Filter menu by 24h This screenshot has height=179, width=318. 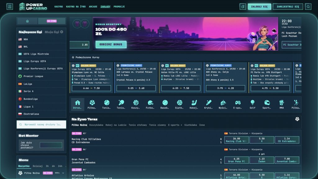(60, 166)
